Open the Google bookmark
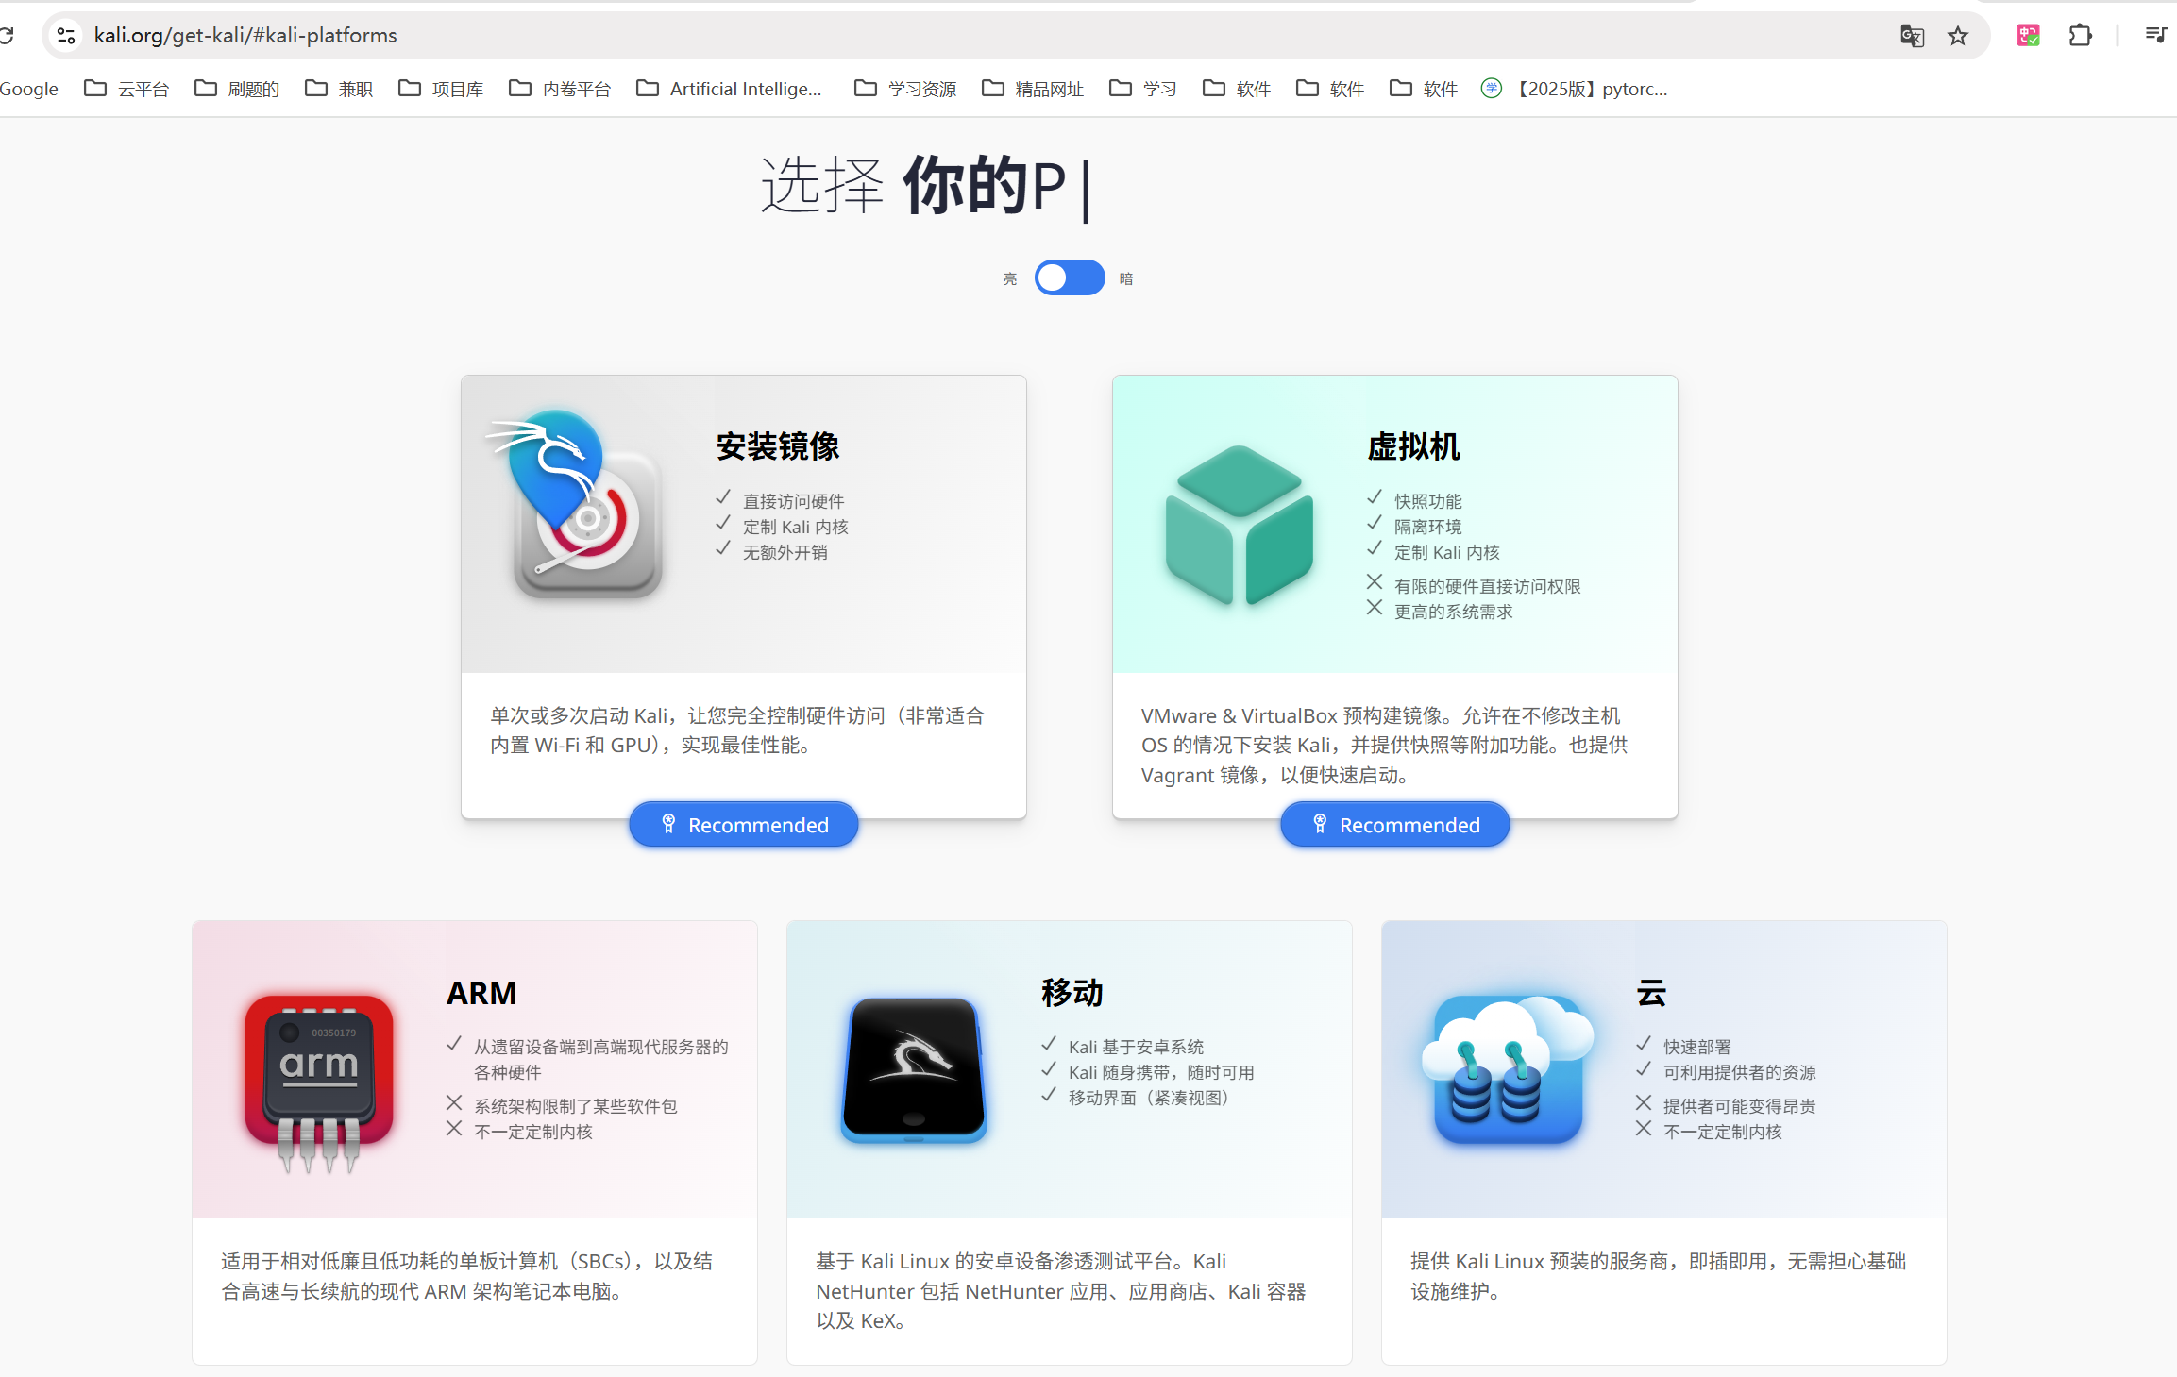This screenshot has width=2177, height=1377. point(28,89)
